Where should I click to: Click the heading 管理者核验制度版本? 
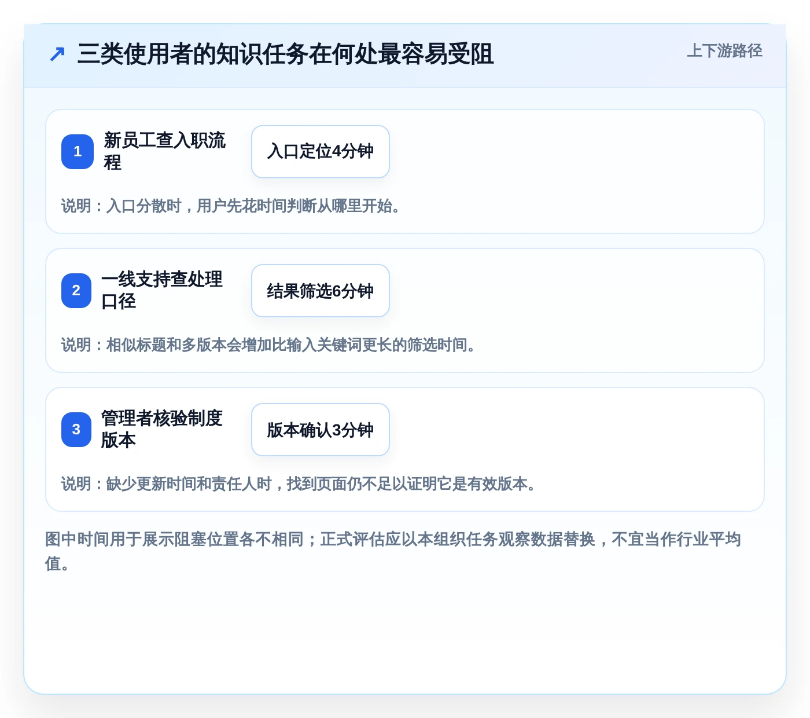pyautogui.click(x=162, y=429)
